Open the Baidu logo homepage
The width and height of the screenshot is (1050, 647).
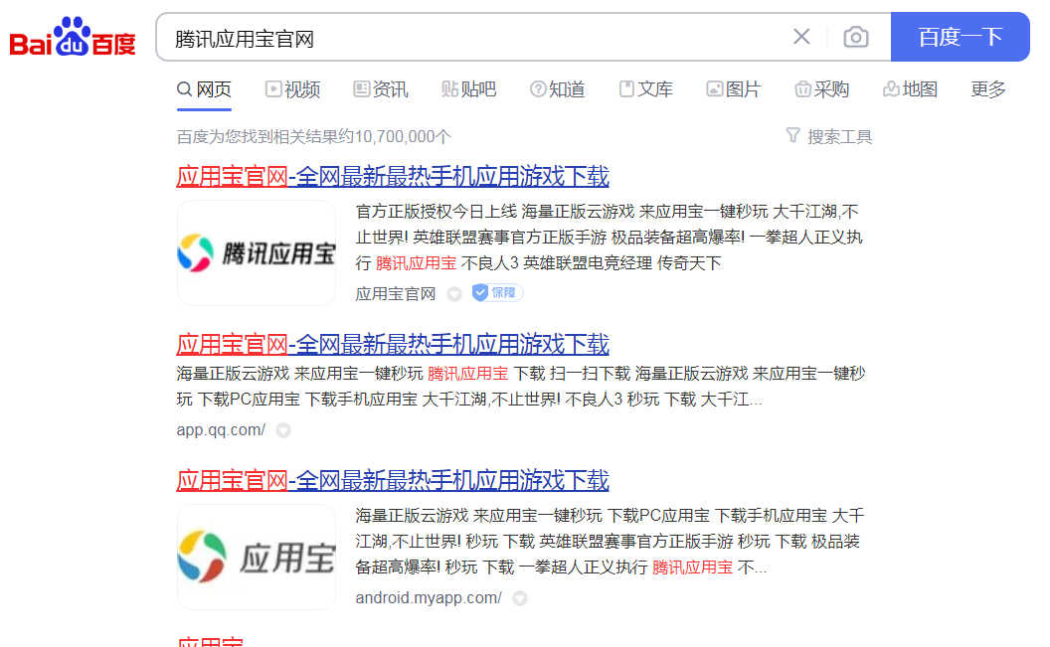73,37
